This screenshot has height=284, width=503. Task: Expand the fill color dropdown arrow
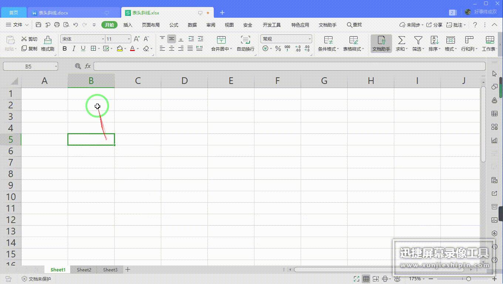click(x=125, y=48)
